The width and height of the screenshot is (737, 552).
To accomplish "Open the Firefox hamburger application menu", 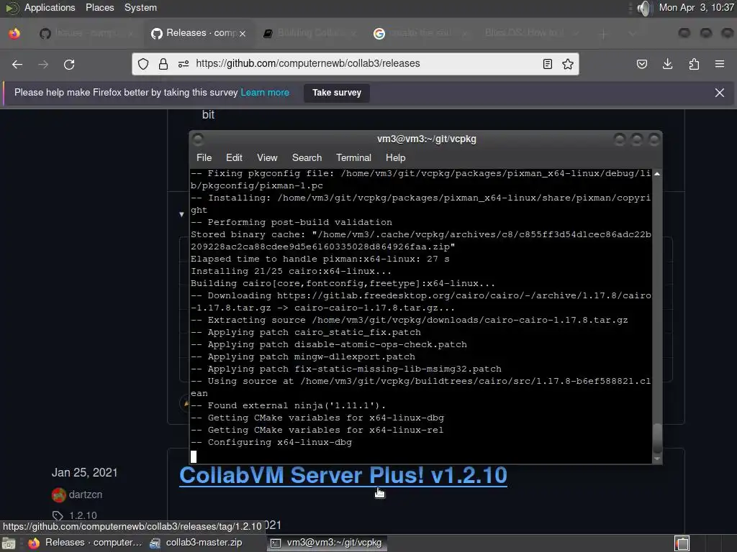I will [720, 64].
